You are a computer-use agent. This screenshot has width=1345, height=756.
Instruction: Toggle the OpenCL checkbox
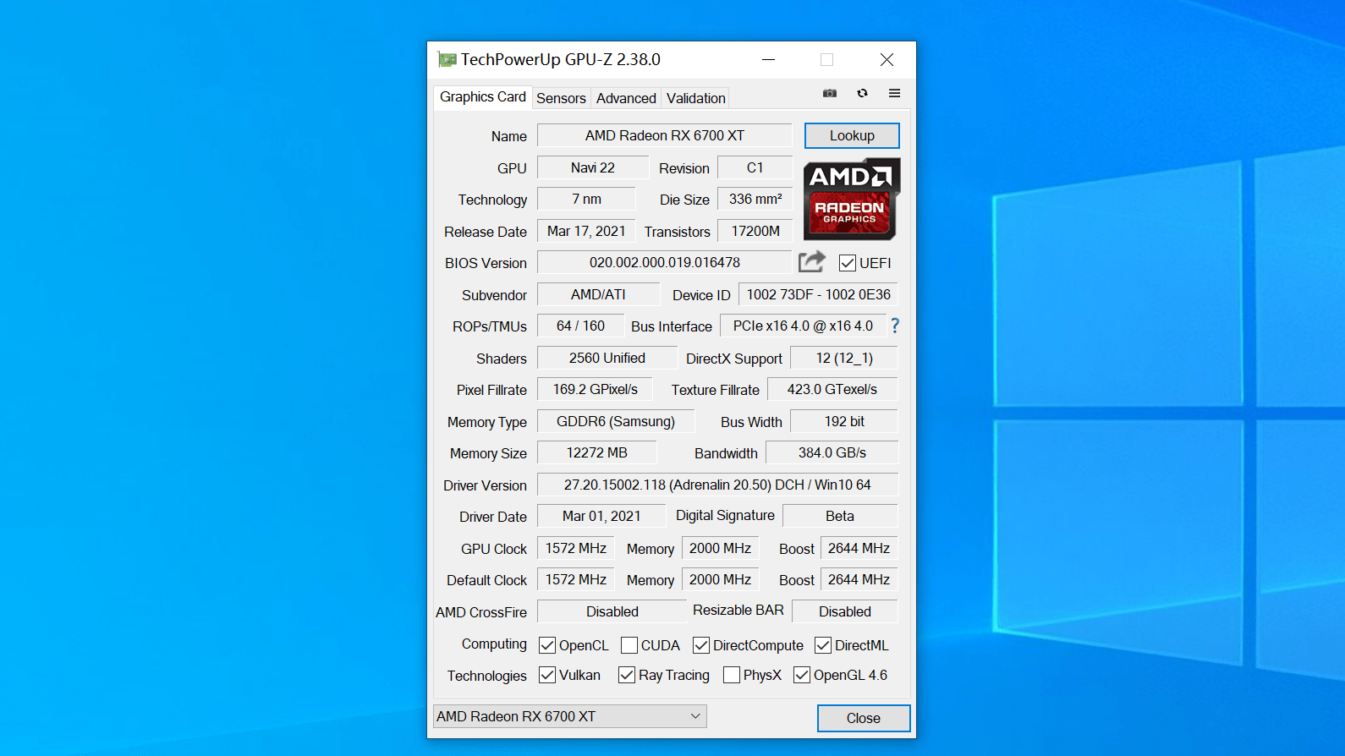tap(547, 645)
